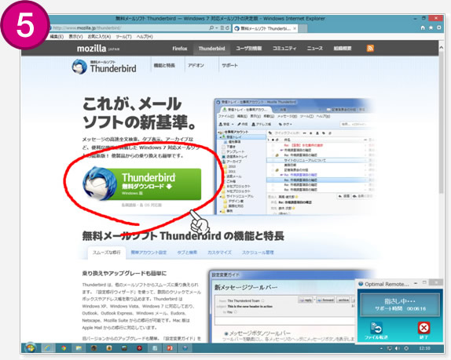Open the Windows Start button
This screenshot has height=360, width=451.
(x=31, y=348)
